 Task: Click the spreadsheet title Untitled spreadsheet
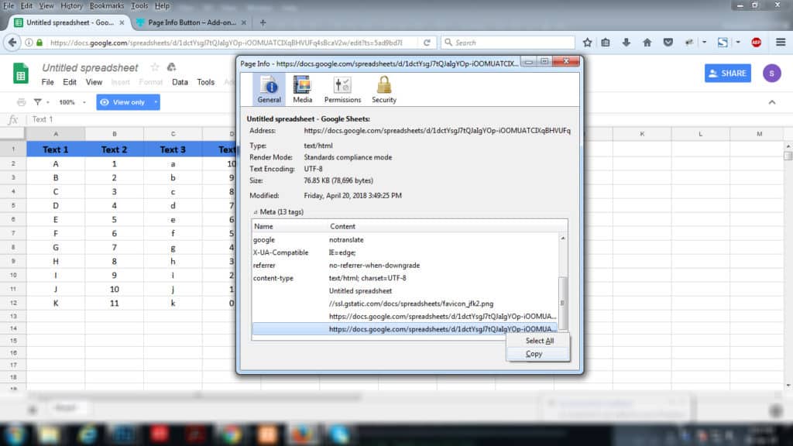click(90, 68)
